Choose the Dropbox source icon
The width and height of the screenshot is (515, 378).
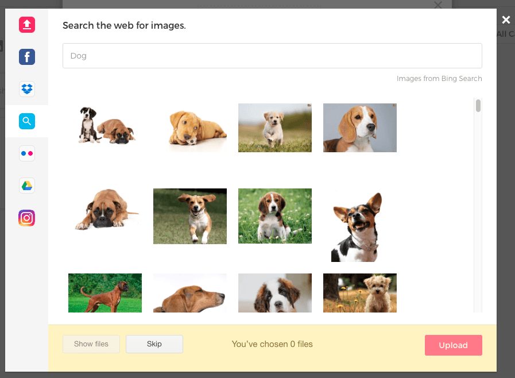pos(27,89)
